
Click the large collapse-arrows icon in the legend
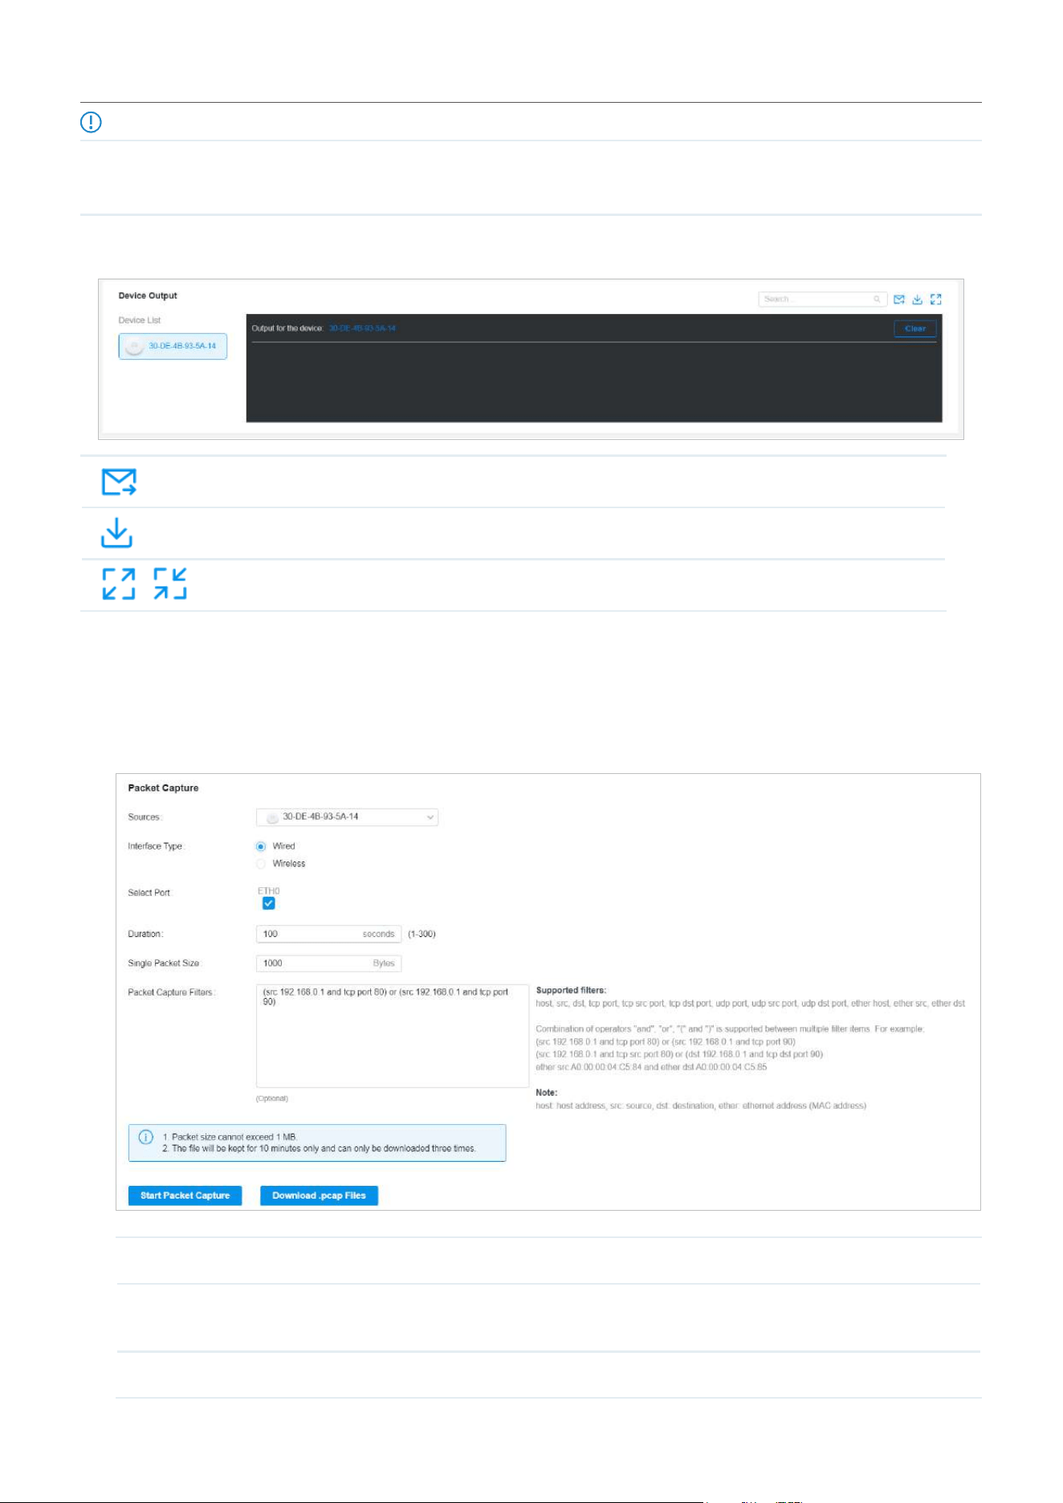point(170,584)
